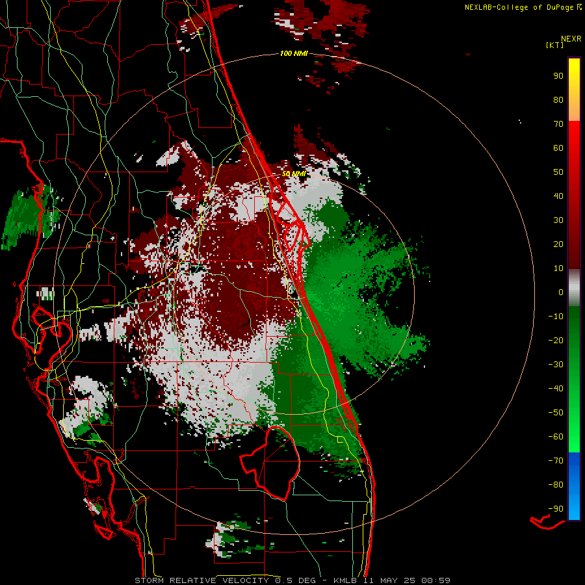This screenshot has width=585, height=585.
Task: Click the positive 30 knots scale value
Action: point(558,220)
